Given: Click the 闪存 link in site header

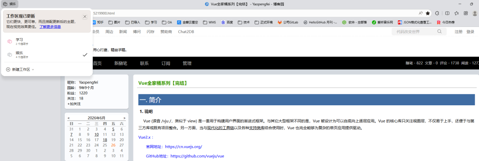Looking at the screenshot, I should click(x=151, y=32).
